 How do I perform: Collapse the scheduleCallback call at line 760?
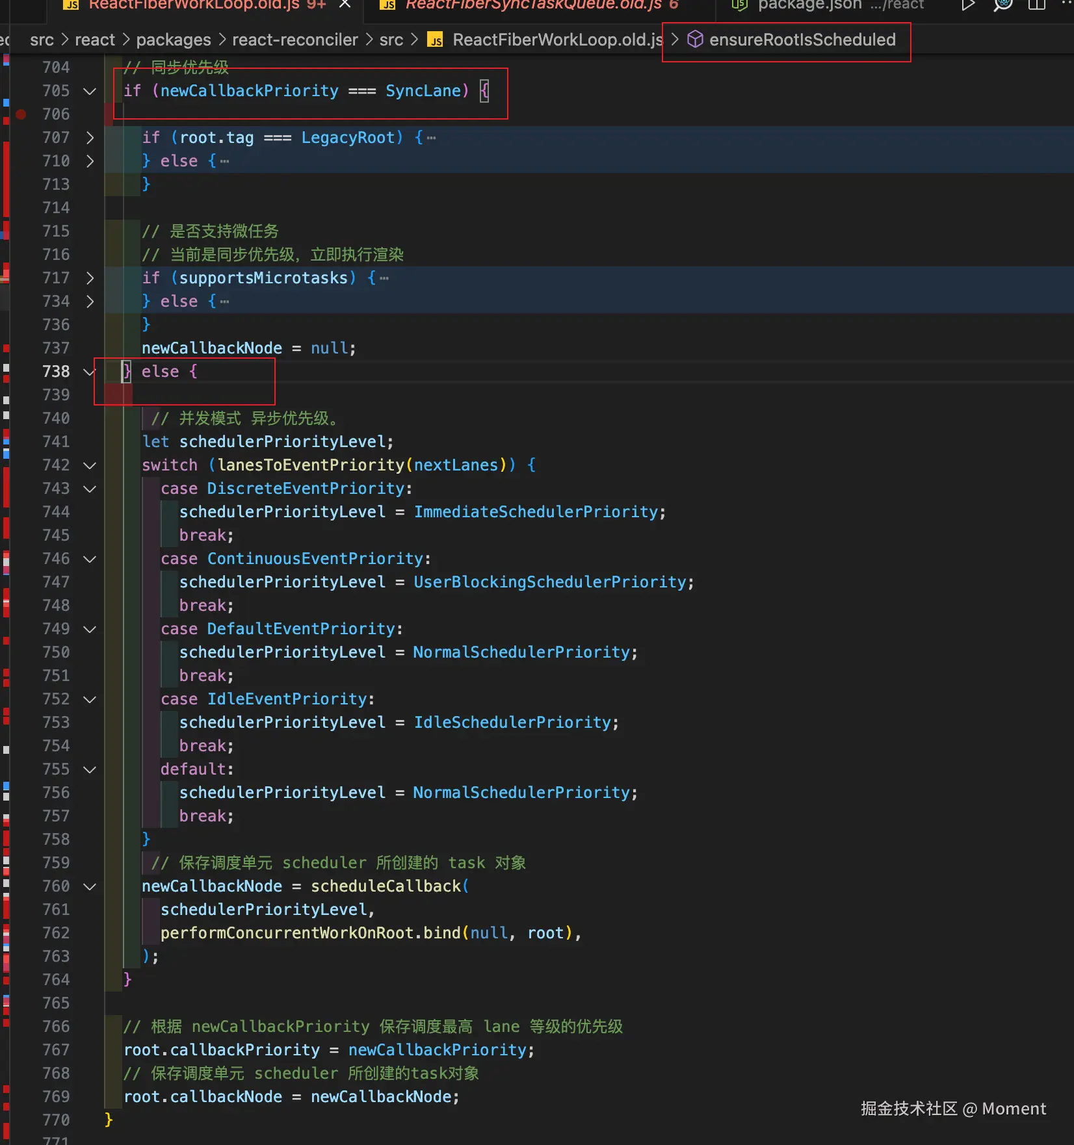pos(90,886)
